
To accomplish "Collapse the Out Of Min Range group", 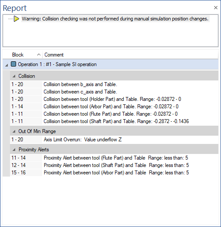I will pyautogui.click(x=14, y=131).
